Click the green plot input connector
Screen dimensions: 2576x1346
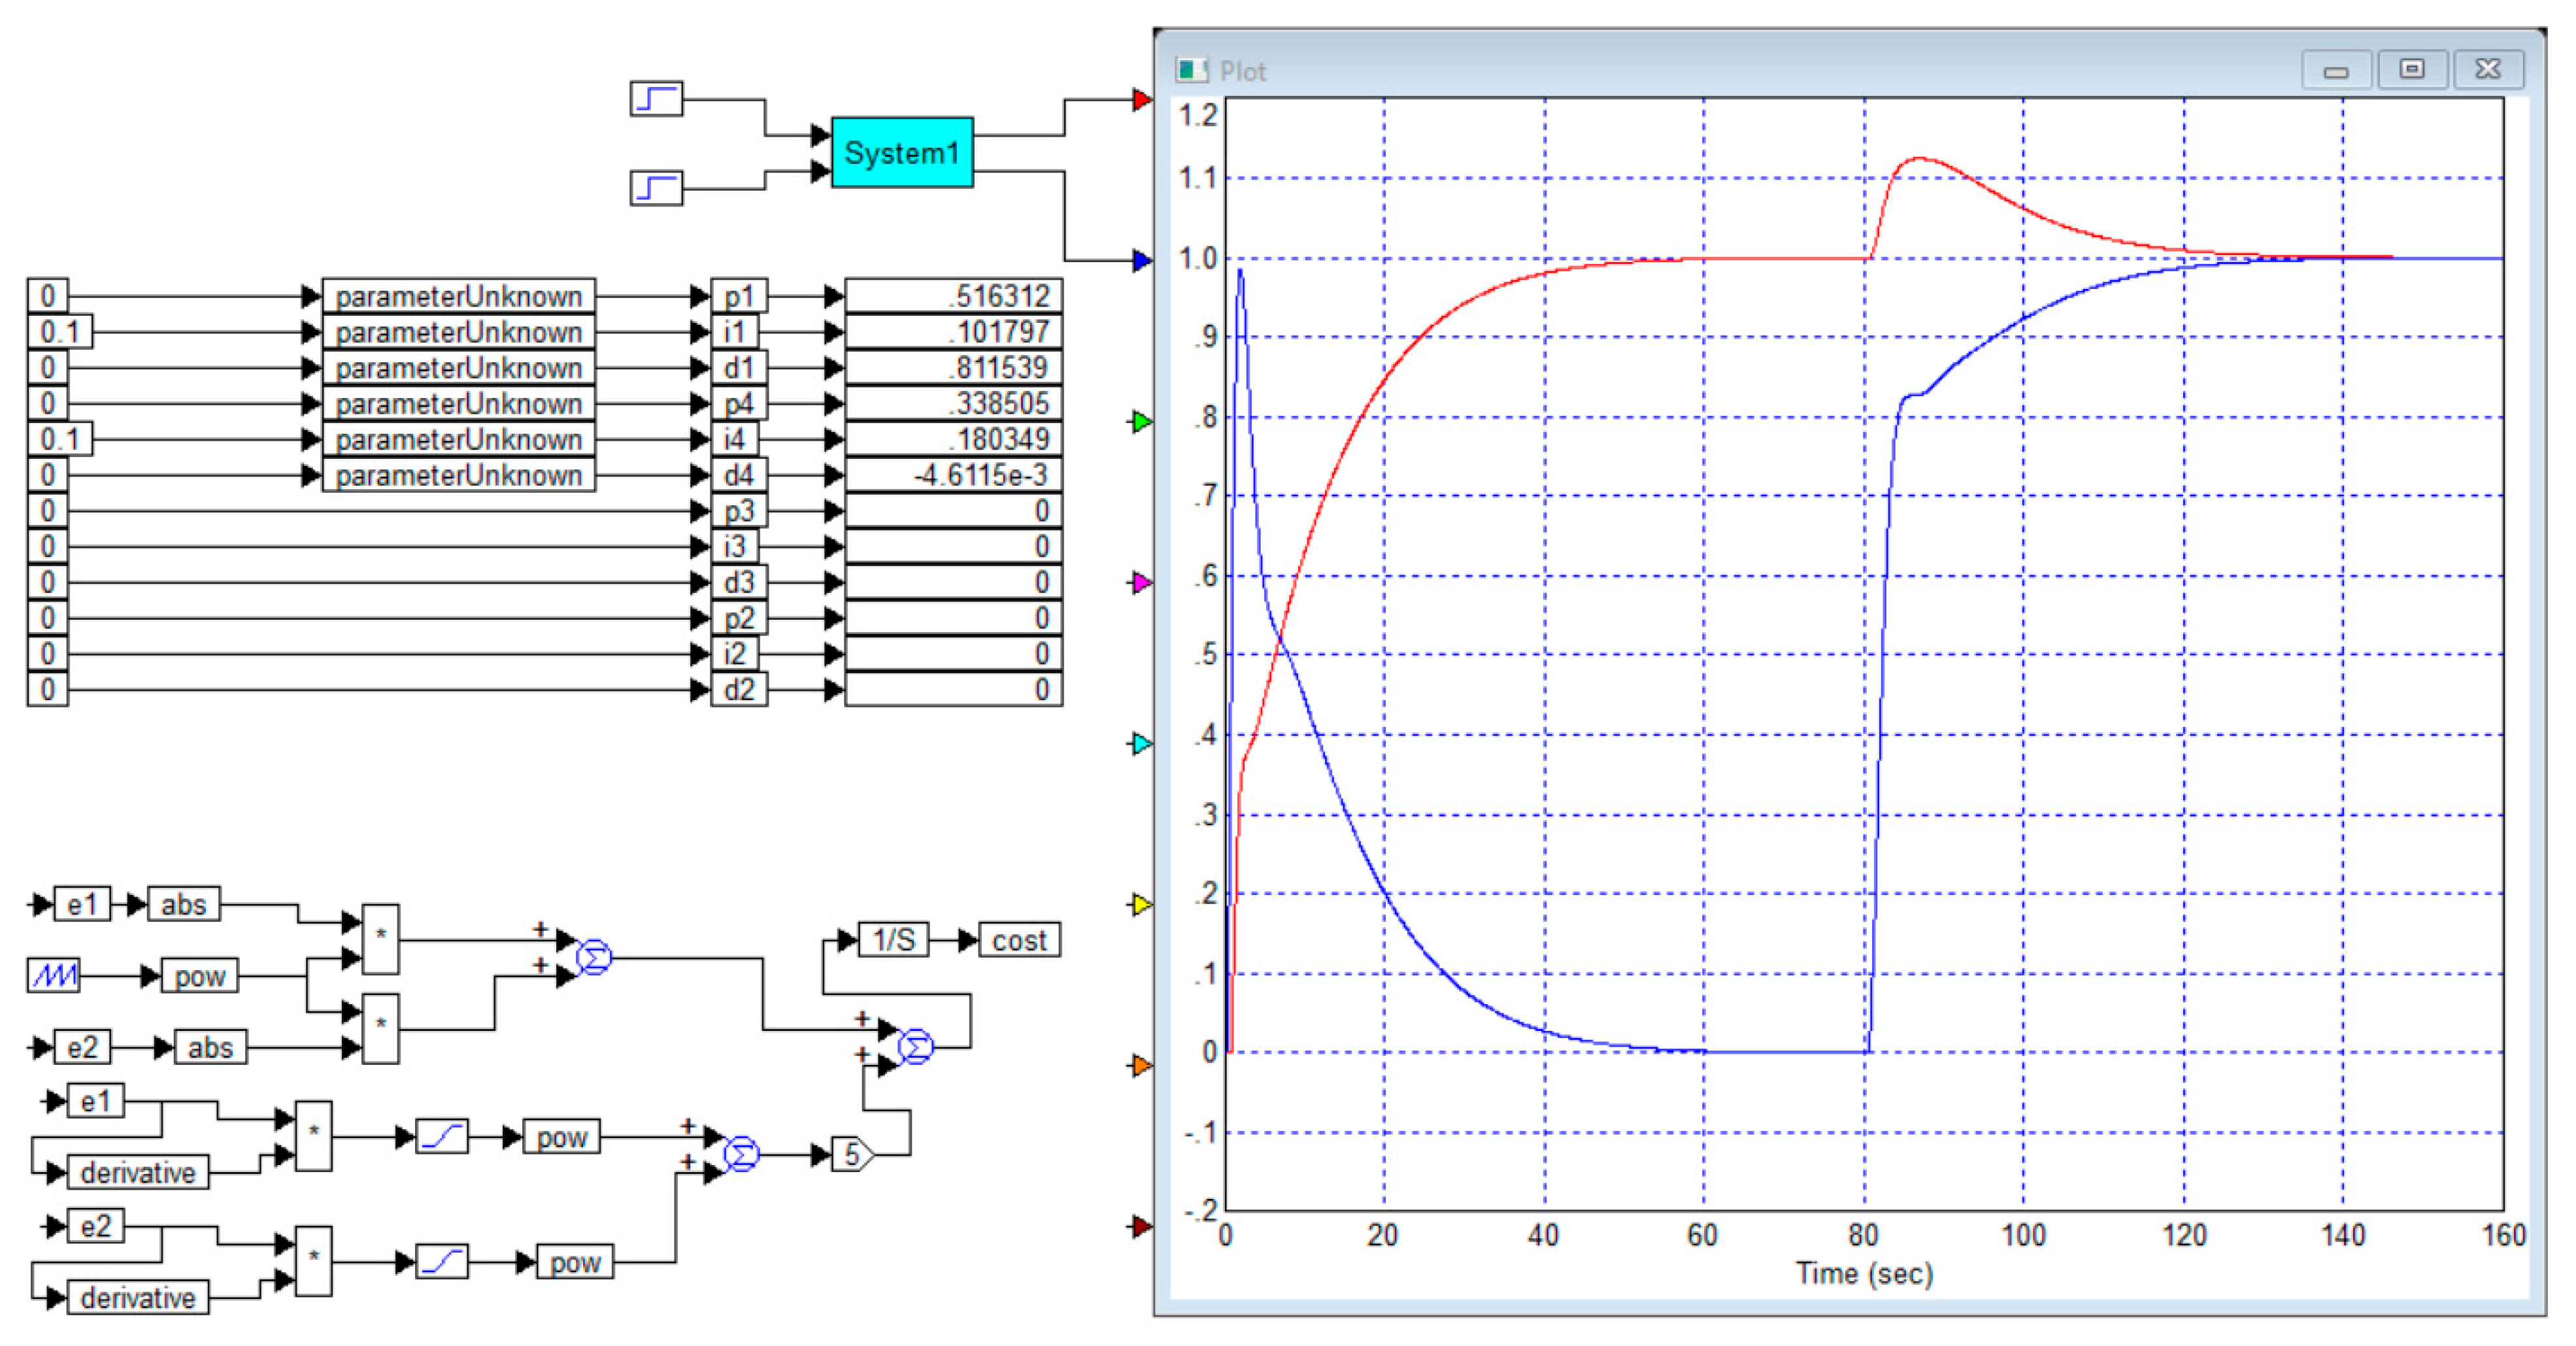click(1142, 422)
